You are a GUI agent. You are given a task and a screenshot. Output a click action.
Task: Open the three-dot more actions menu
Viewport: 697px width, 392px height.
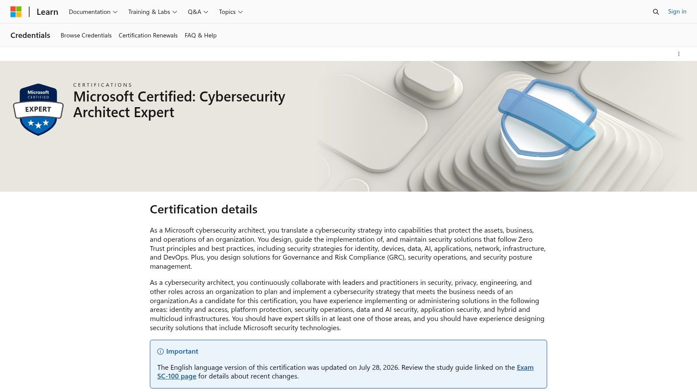[x=679, y=54]
